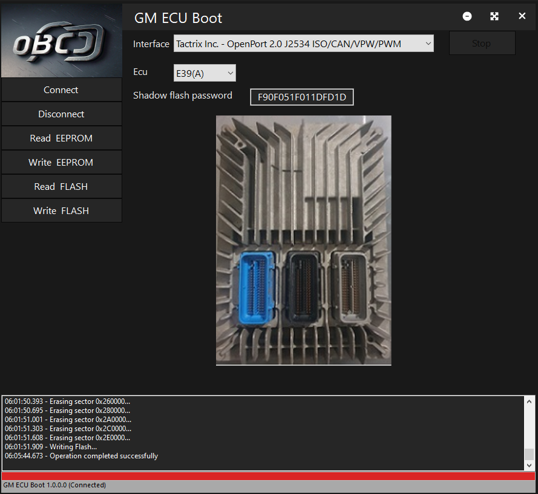Click the 'Shadow flash password' label
The width and height of the screenshot is (538, 494).
(x=183, y=96)
